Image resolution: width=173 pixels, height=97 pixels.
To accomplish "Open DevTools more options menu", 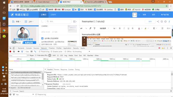I will click(167, 48).
